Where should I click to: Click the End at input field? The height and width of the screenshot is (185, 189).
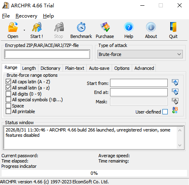(x=139, y=92)
